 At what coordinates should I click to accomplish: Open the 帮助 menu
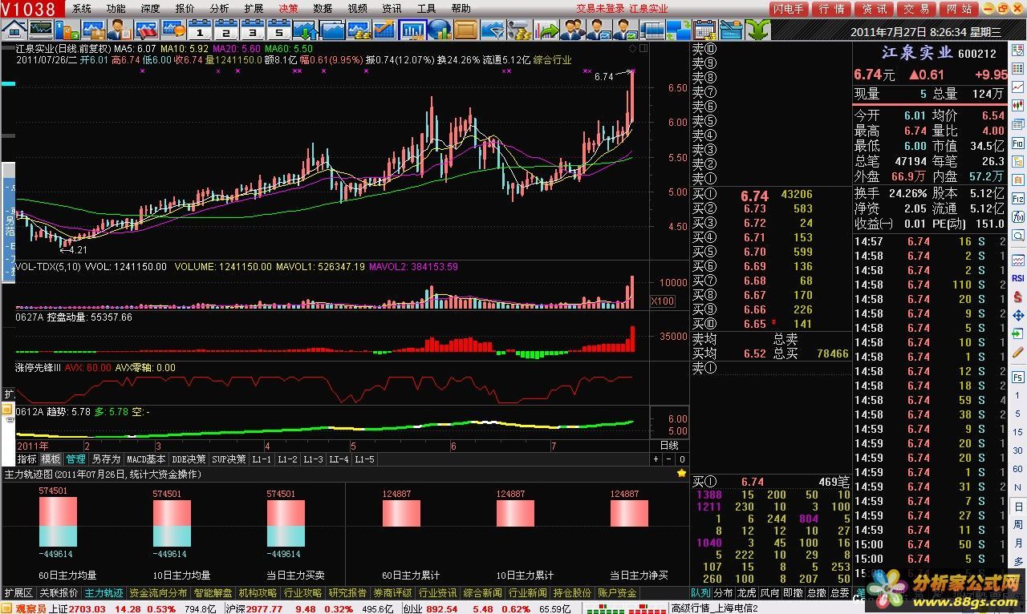461,9
